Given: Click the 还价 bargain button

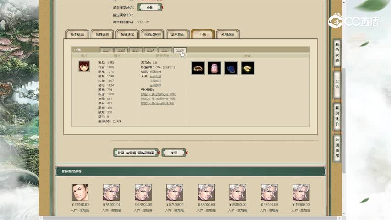Looking at the screenshot, I should (x=149, y=7).
